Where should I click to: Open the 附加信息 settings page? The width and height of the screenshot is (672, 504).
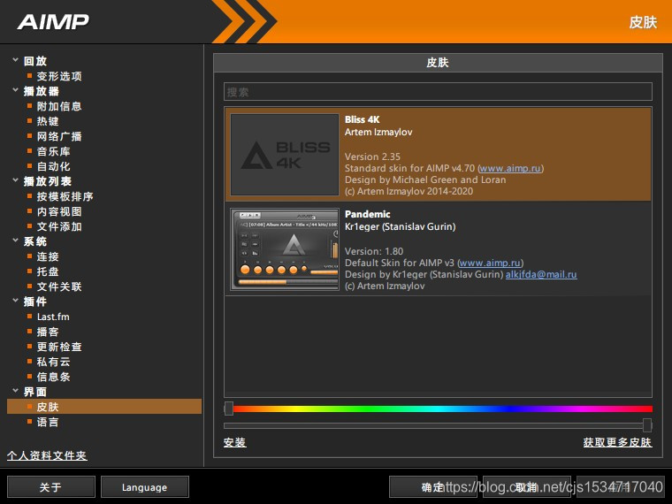[x=59, y=106]
